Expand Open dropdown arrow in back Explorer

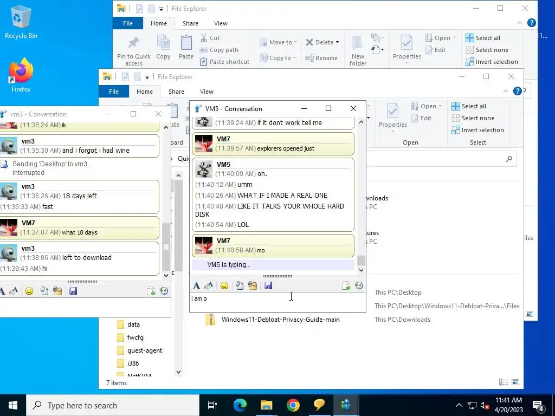[455, 38]
